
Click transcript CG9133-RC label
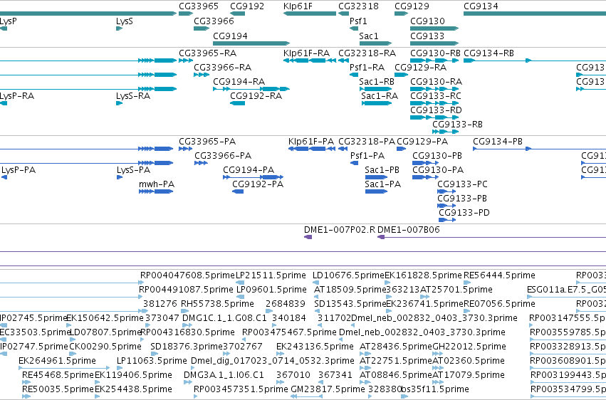pos(436,96)
